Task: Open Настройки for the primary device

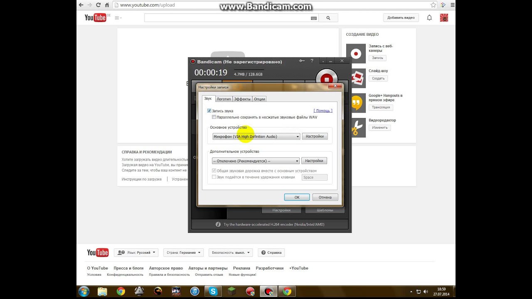Action: click(315, 136)
